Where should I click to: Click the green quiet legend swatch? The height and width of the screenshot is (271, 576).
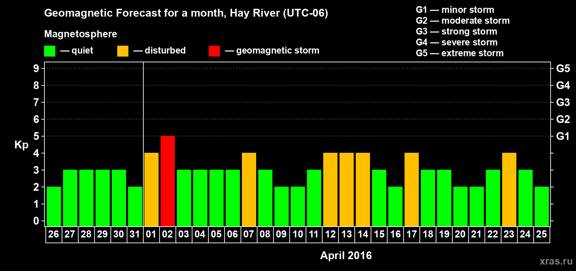pos(49,51)
